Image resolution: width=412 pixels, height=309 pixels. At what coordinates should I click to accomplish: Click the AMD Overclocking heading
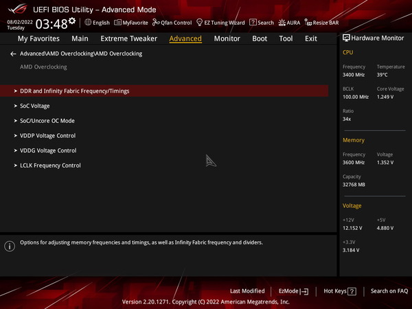click(43, 67)
